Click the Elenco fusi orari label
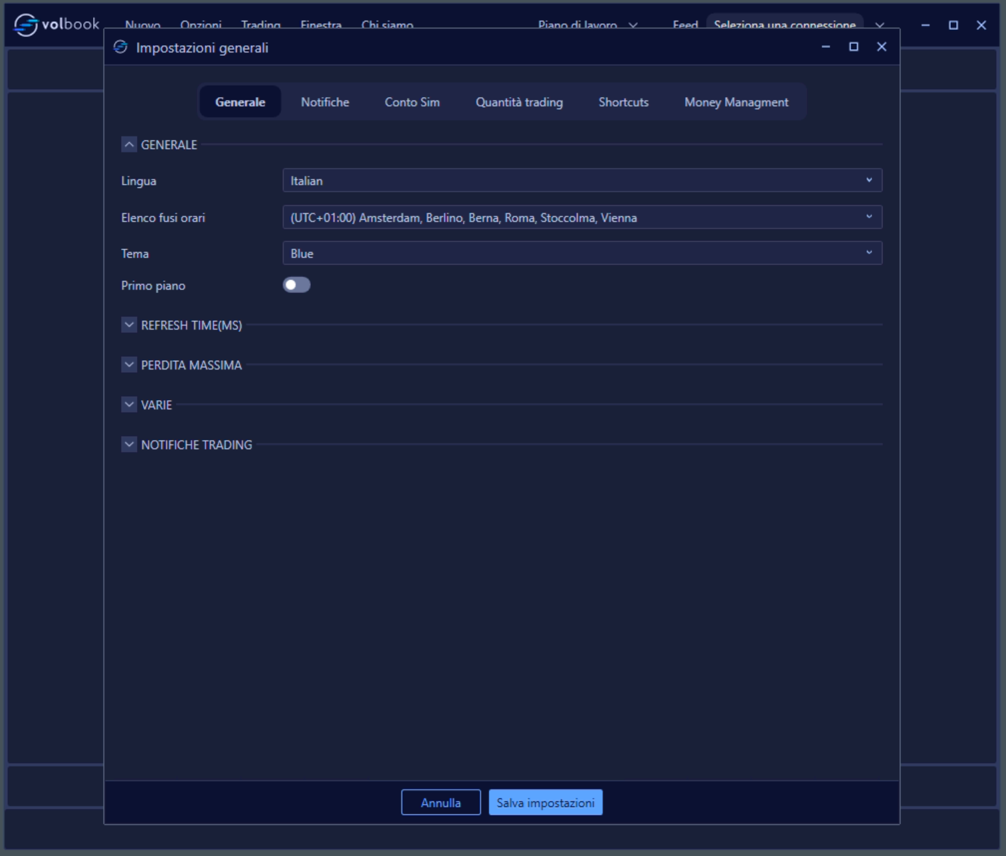The width and height of the screenshot is (1006, 856). [x=163, y=218]
